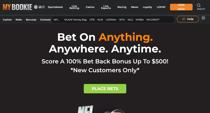Click the green PLACE BETS button

coord(105,89)
